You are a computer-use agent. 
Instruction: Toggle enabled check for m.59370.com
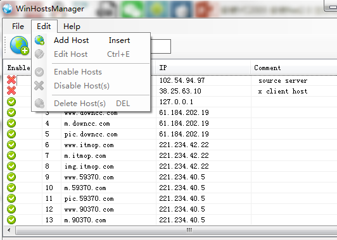(x=11, y=188)
